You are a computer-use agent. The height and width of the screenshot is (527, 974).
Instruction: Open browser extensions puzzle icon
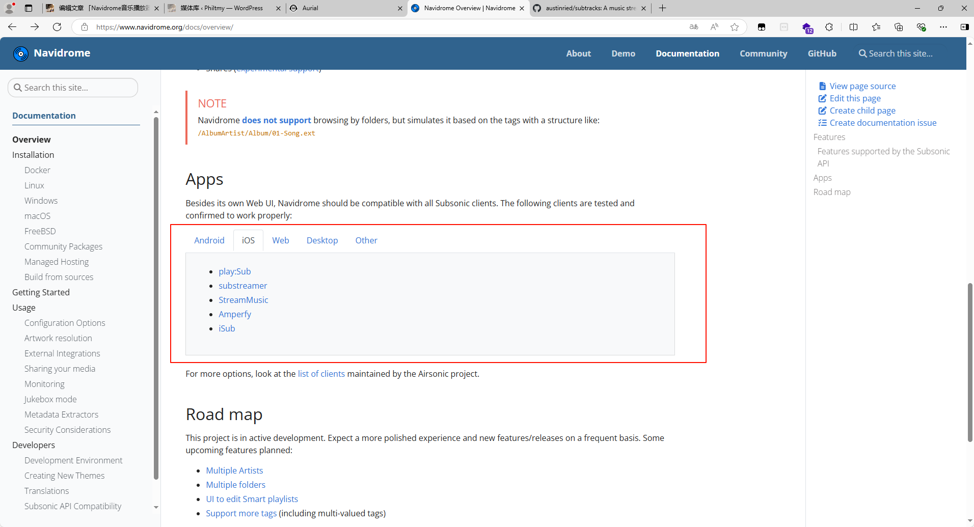[x=829, y=27]
